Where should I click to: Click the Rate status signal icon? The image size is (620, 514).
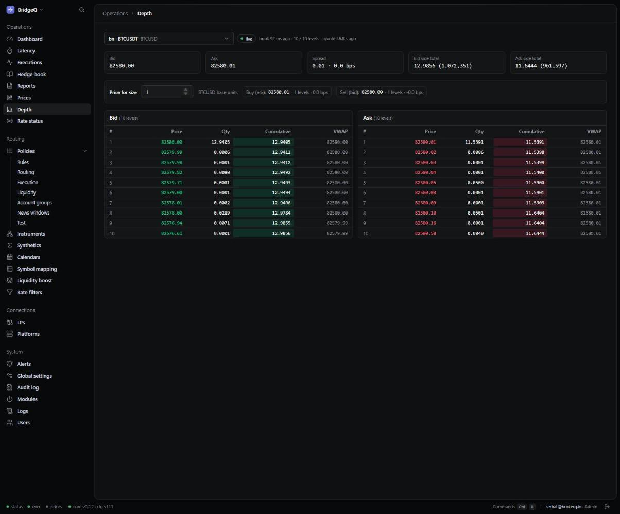(10, 121)
